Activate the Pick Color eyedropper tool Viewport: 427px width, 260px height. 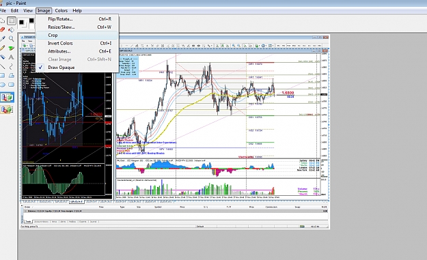click(2, 39)
